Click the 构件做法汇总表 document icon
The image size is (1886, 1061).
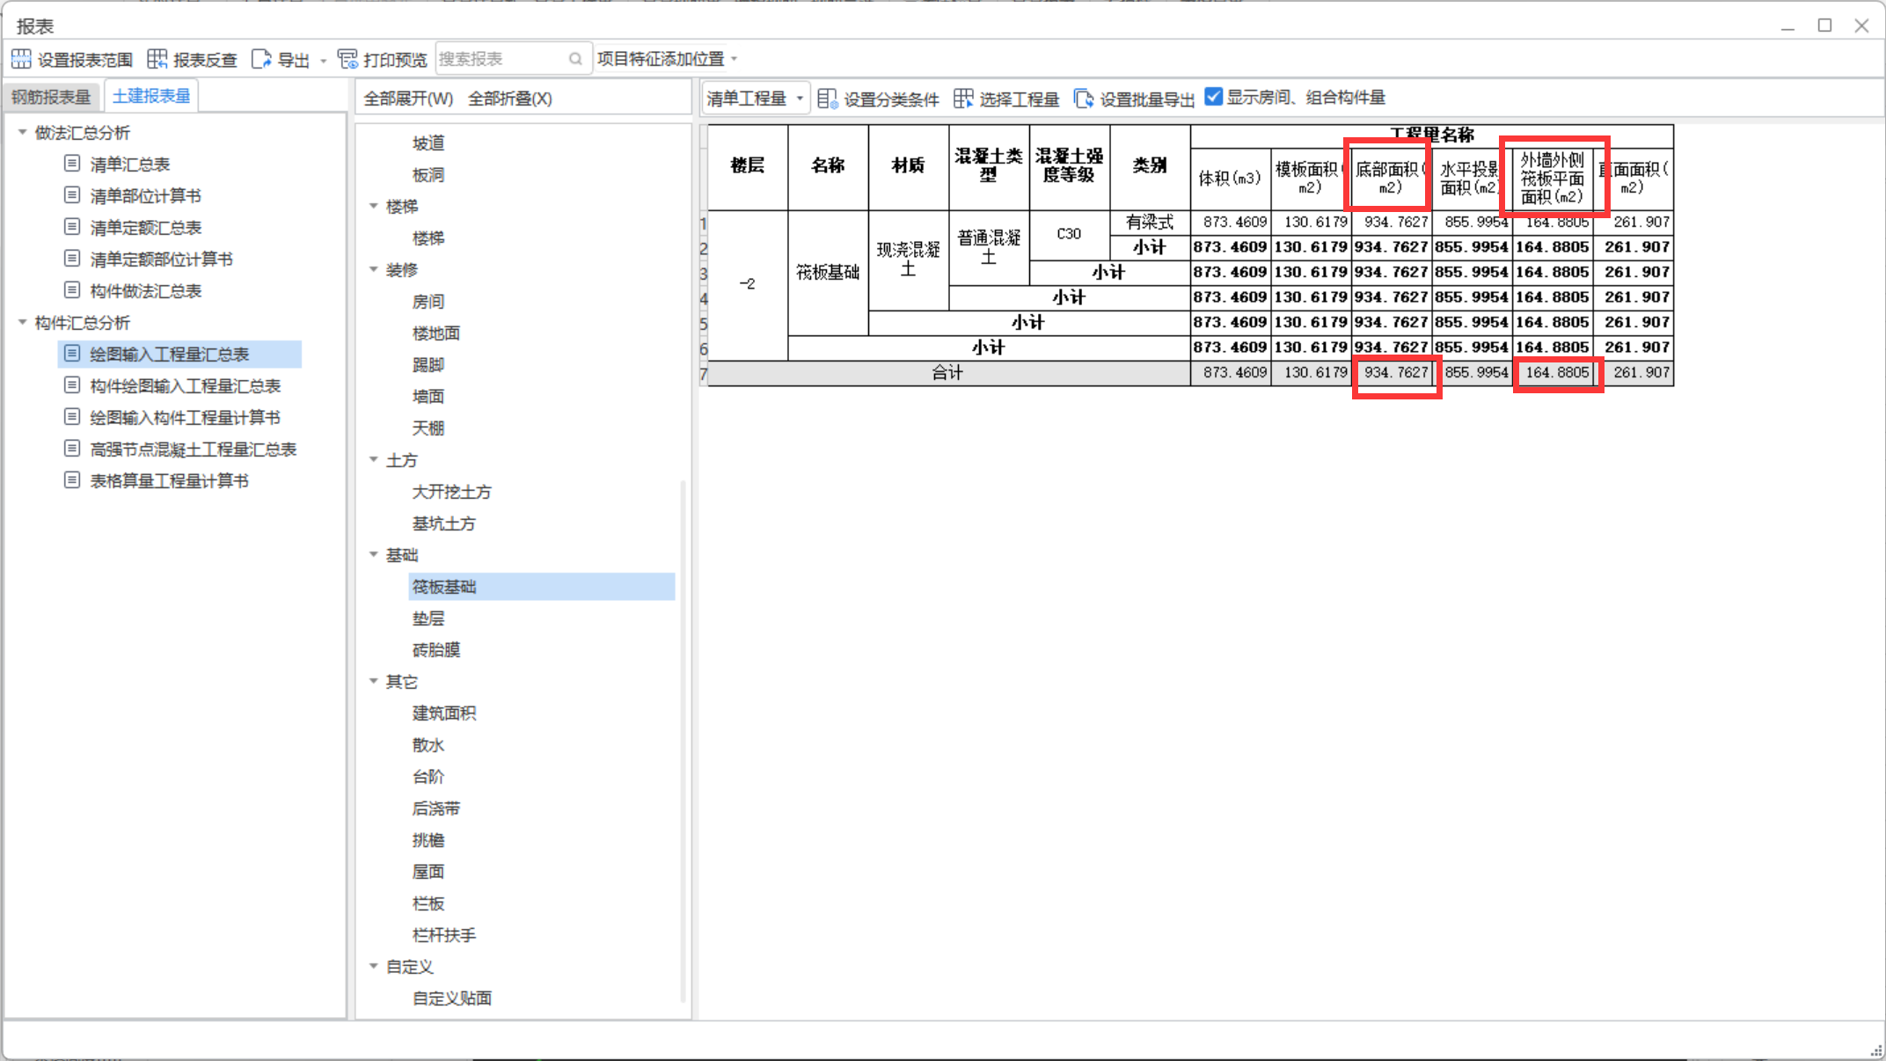pos(72,290)
